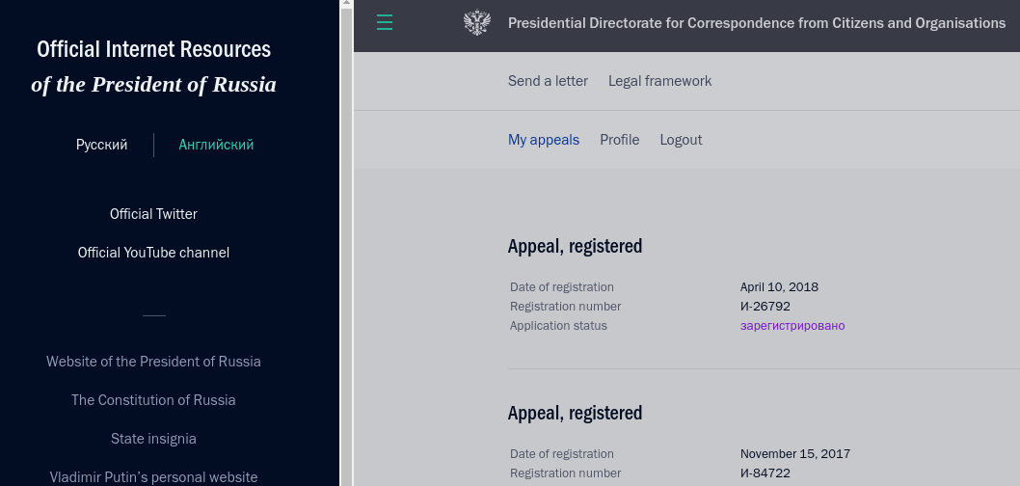Click the Presidential Directorate for Correspondence title
1020x486 pixels.
click(757, 23)
